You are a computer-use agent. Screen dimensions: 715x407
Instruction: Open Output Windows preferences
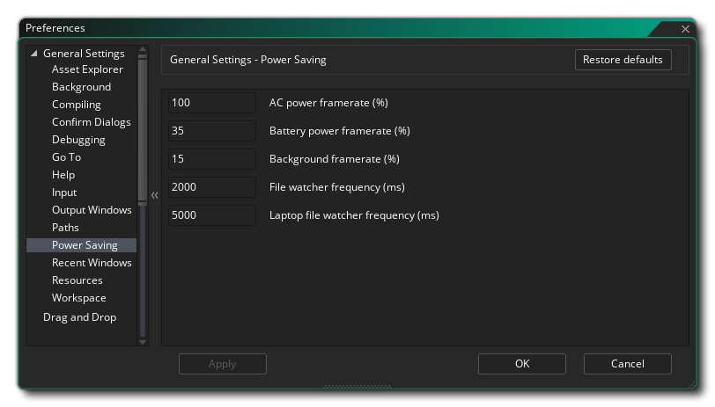pyautogui.click(x=92, y=210)
